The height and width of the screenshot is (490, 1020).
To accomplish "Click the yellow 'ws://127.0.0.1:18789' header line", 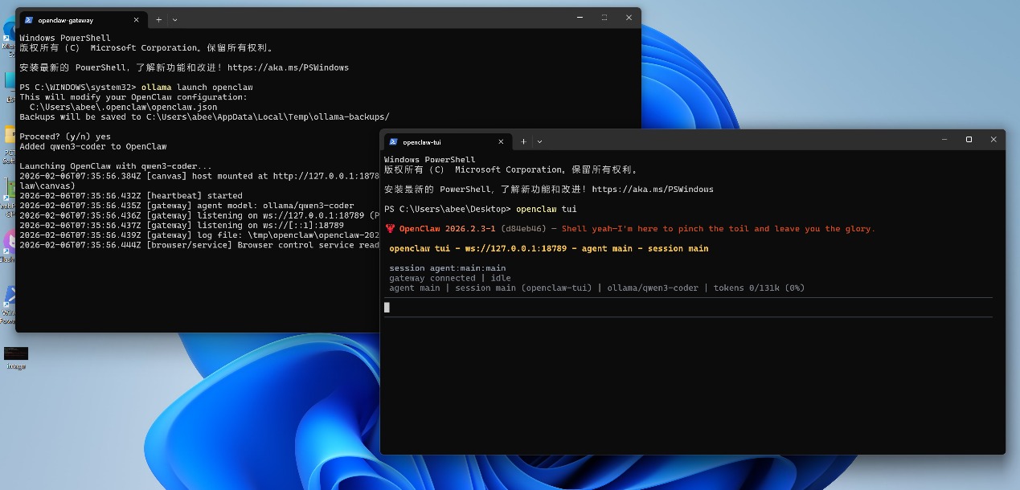I will coord(549,249).
